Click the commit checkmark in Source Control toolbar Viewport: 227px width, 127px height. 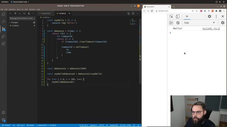click(x=20, y=13)
